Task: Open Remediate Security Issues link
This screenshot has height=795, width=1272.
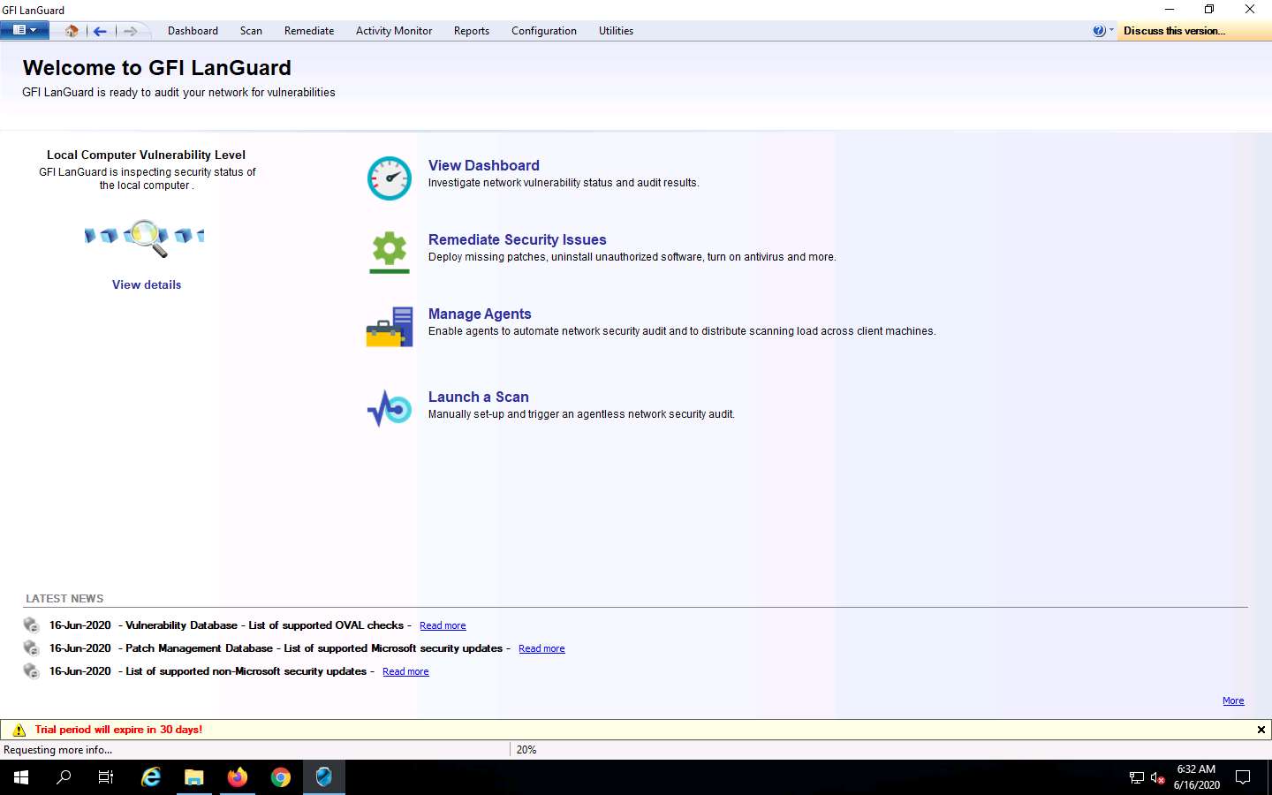Action: 518,239
